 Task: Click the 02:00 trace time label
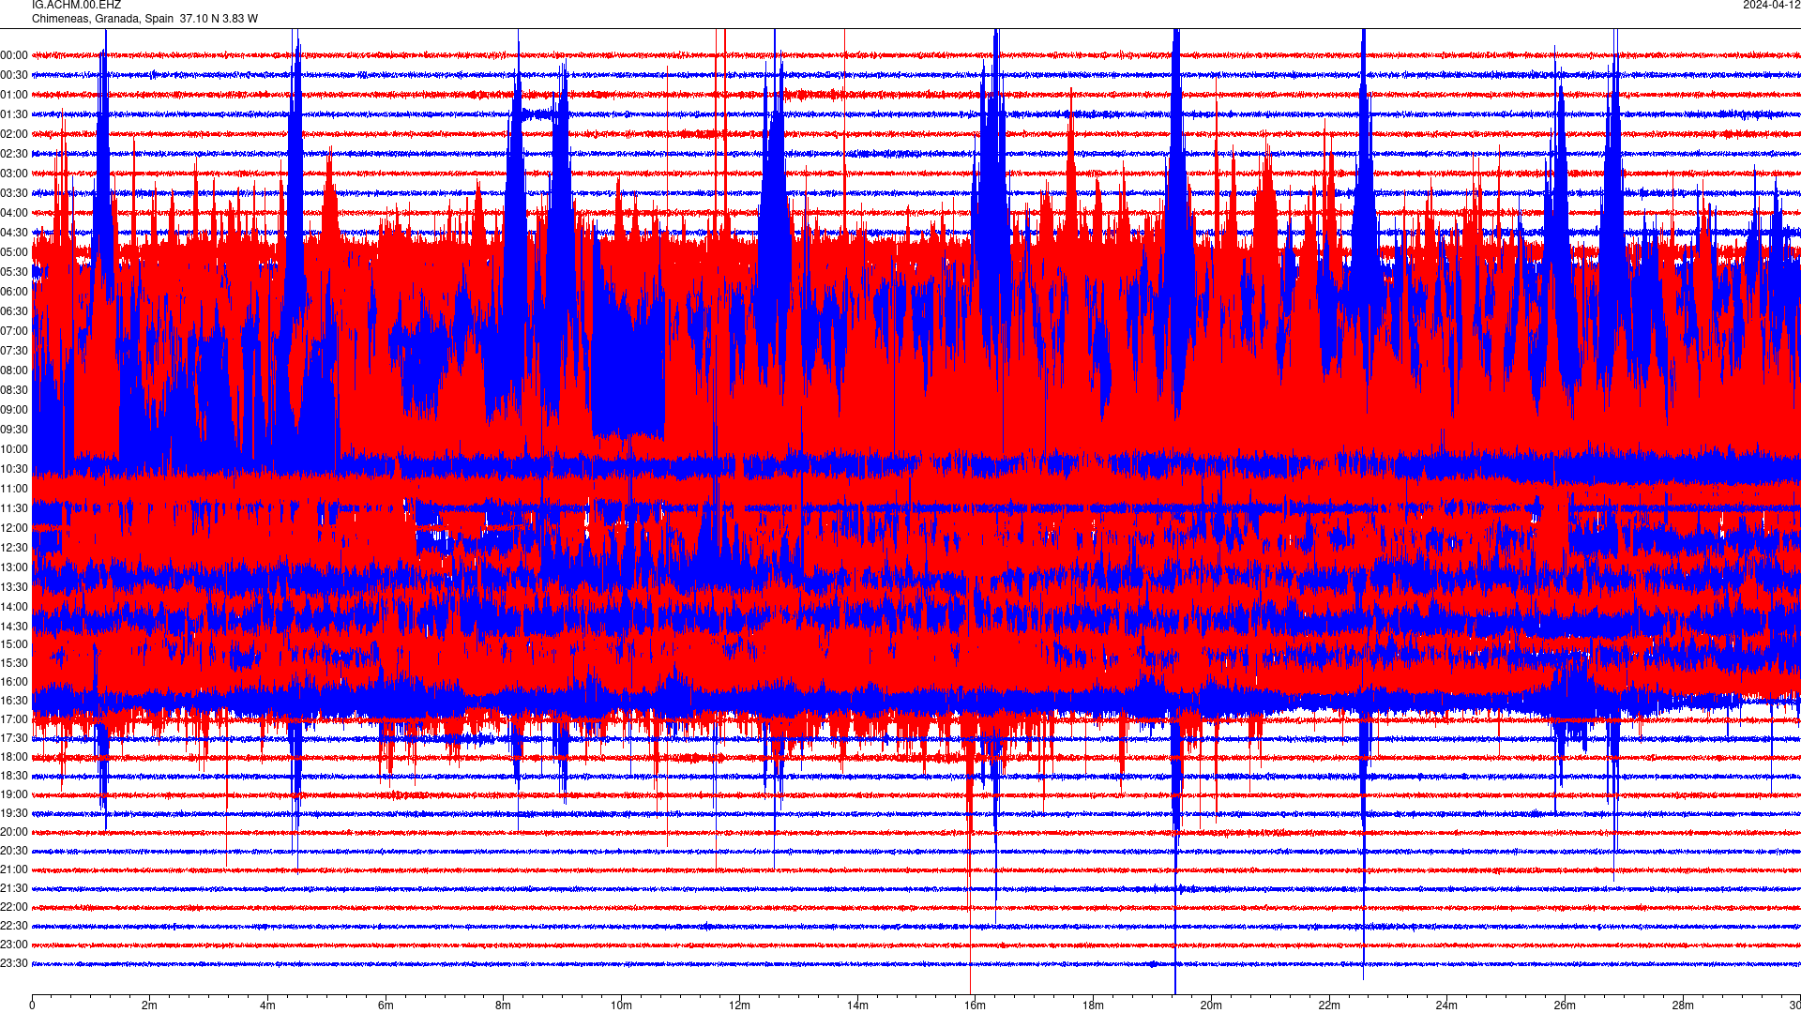point(14,134)
